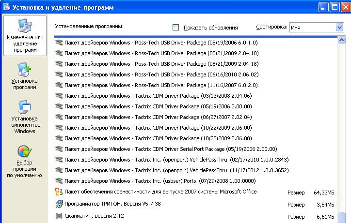Screen dimensions: 351x223
Task: Click Microsoft Office compatibility pack icon
Action: [59, 192]
